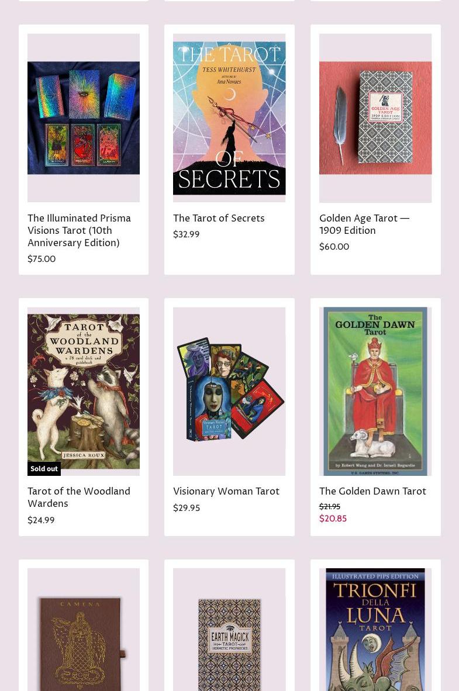Click the $29.95 price under Visionary Woman Tarot
The height and width of the screenshot is (691, 459).
click(187, 507)
